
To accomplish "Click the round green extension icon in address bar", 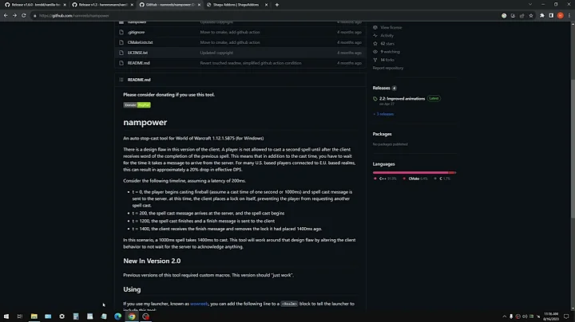I will 504,16.
